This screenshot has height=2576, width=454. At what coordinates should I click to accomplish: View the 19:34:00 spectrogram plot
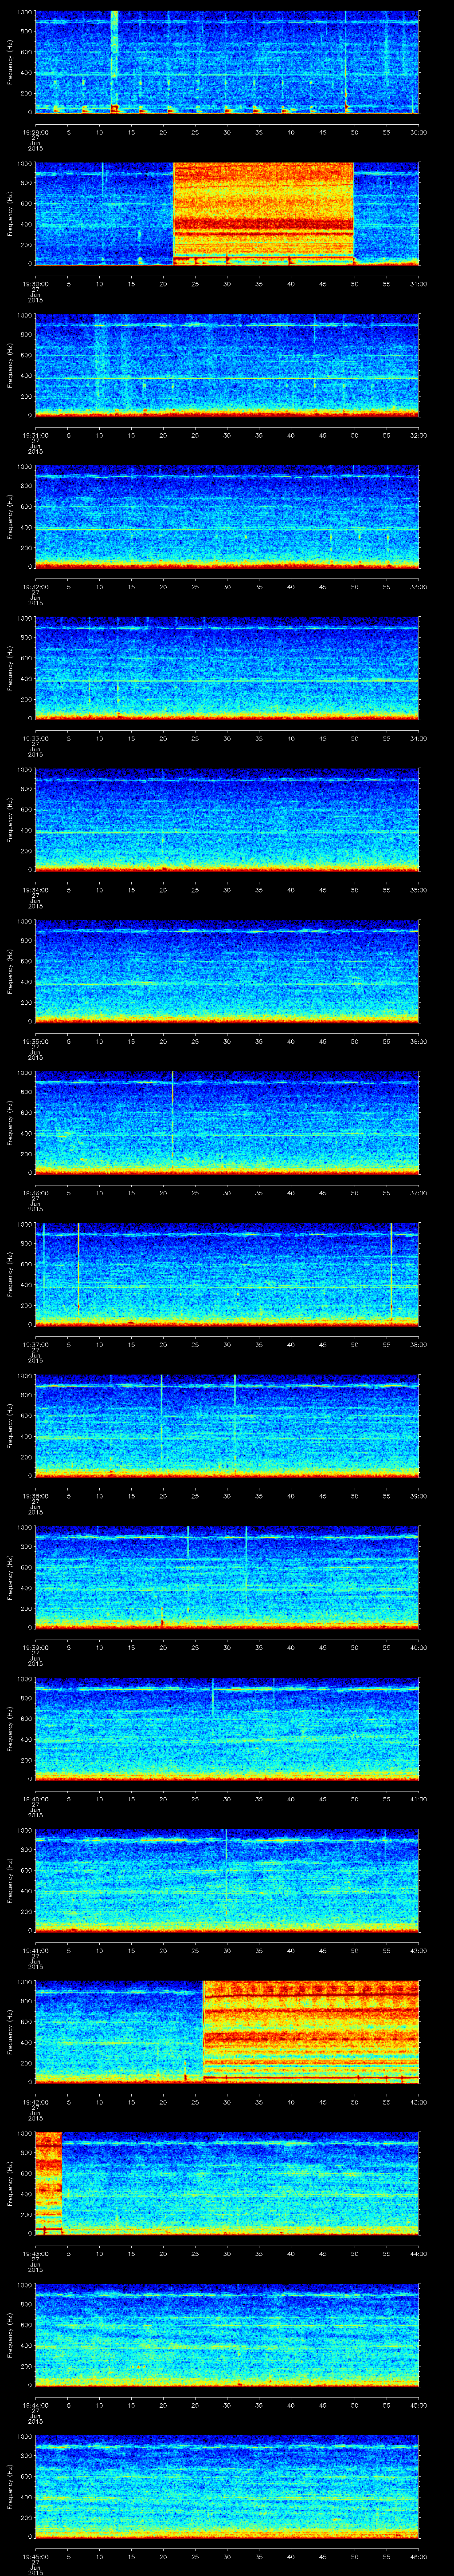point(227,820)
